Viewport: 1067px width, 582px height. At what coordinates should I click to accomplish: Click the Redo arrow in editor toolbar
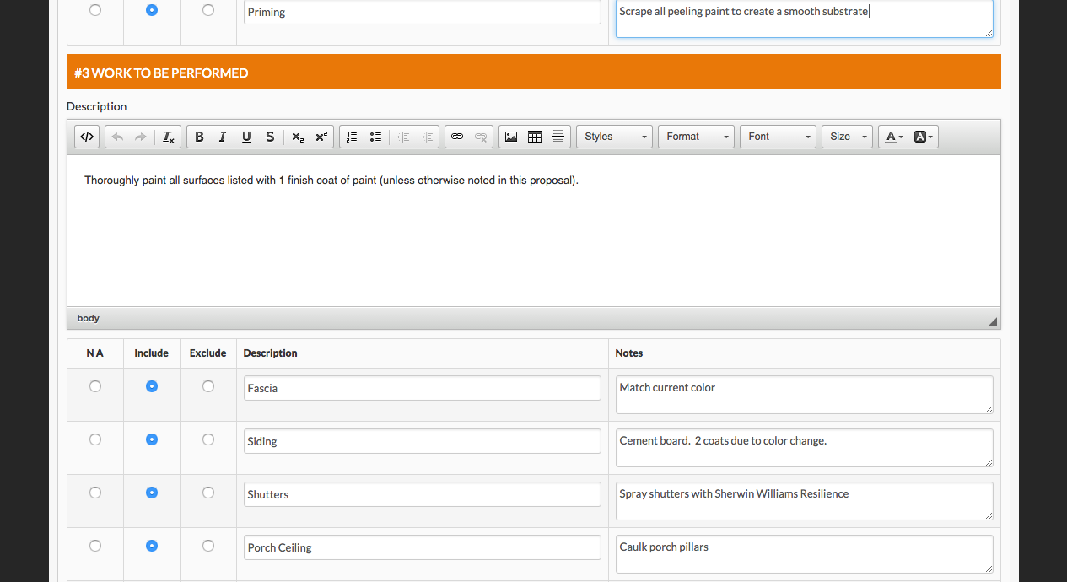[x=141, y=137]
